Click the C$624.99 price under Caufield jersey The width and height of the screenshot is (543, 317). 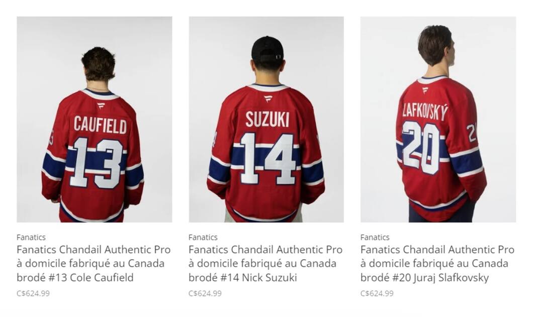[33, 293]
